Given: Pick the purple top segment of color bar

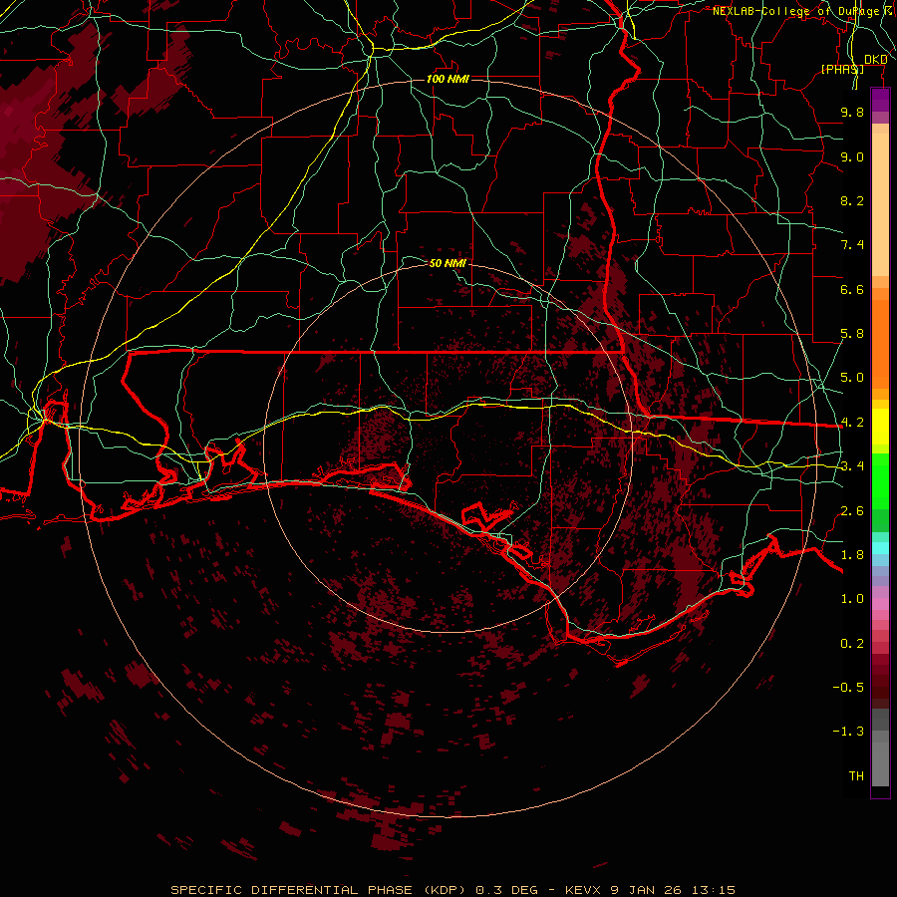Looking at the screenshot, I should (880, 100).
